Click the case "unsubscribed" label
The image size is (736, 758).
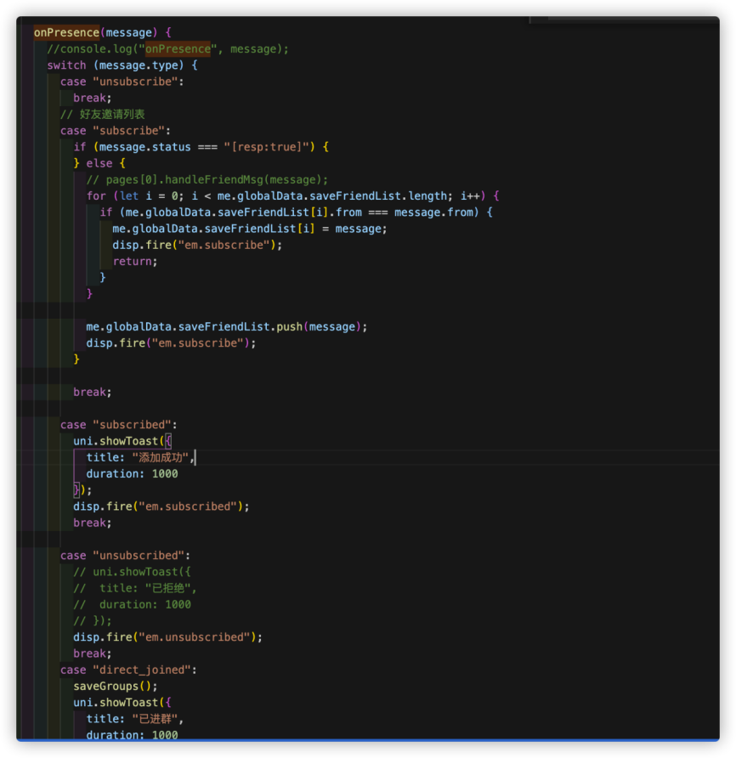pos(125,555)
